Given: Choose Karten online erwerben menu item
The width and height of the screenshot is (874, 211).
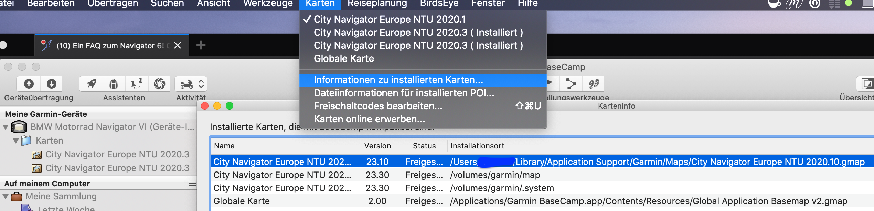Looking at the screenshot, I should tap(423, 119).
